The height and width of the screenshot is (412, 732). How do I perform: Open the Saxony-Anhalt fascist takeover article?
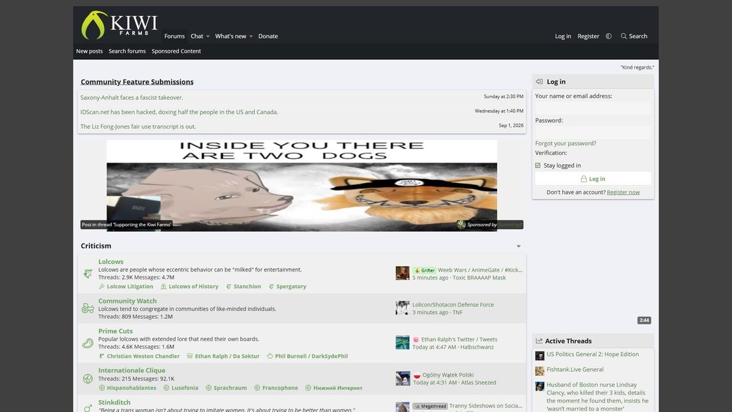[x=132, y=98]
